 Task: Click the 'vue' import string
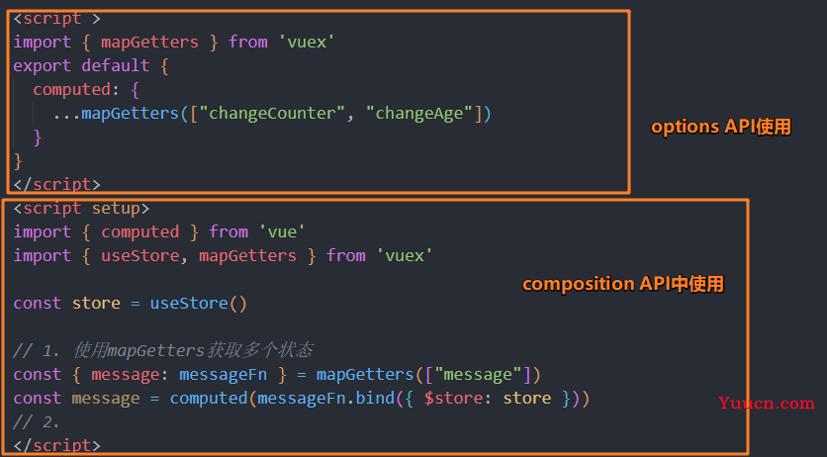click(x=282, y=231)
